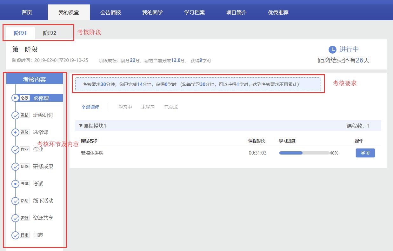Screen dimensions: 393x251
Task: Open the 研修成果 assessment item
Action: pos(43,167)
